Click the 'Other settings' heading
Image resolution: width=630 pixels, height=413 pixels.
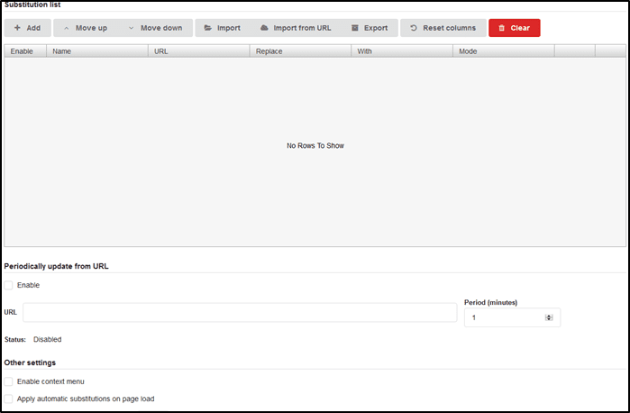click(x=30, y=363)
